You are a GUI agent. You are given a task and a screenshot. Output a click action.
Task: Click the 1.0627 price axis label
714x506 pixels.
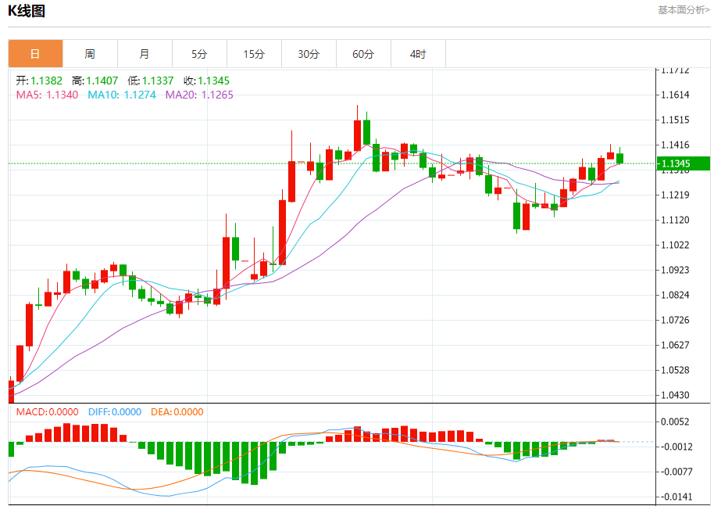tap(675, 345)
